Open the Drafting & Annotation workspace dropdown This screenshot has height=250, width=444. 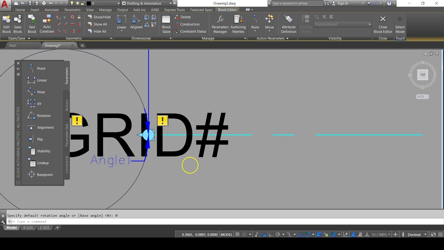coord(147,3)
